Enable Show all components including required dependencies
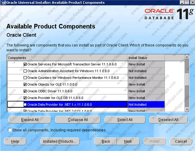Image resolution: width=195 pixels, height=151 pixels. (x=10, y=130)
